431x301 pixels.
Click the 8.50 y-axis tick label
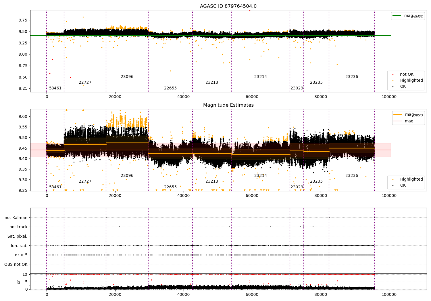click(23, 77)
